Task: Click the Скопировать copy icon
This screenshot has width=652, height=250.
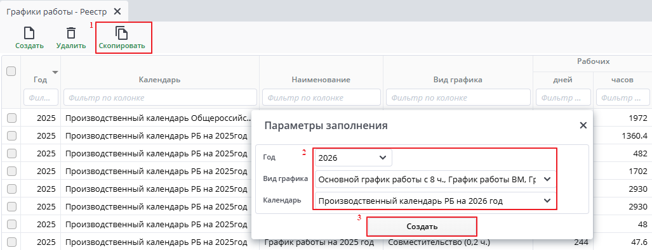Action: click(x=122, y=33)
